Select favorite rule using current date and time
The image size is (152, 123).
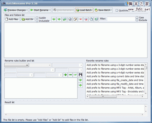[x=115, y=76]
